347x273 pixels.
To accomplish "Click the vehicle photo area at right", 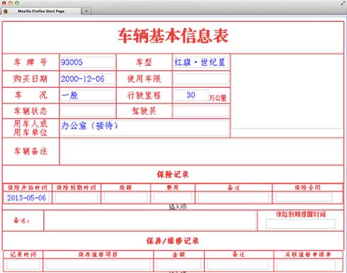I will pos(287,91).
